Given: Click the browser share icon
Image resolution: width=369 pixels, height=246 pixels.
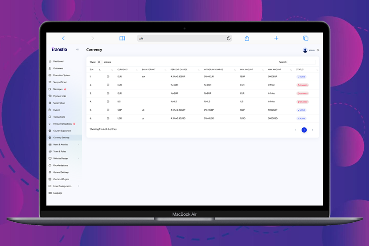Looking at the screenshot, I should [247, 39].
